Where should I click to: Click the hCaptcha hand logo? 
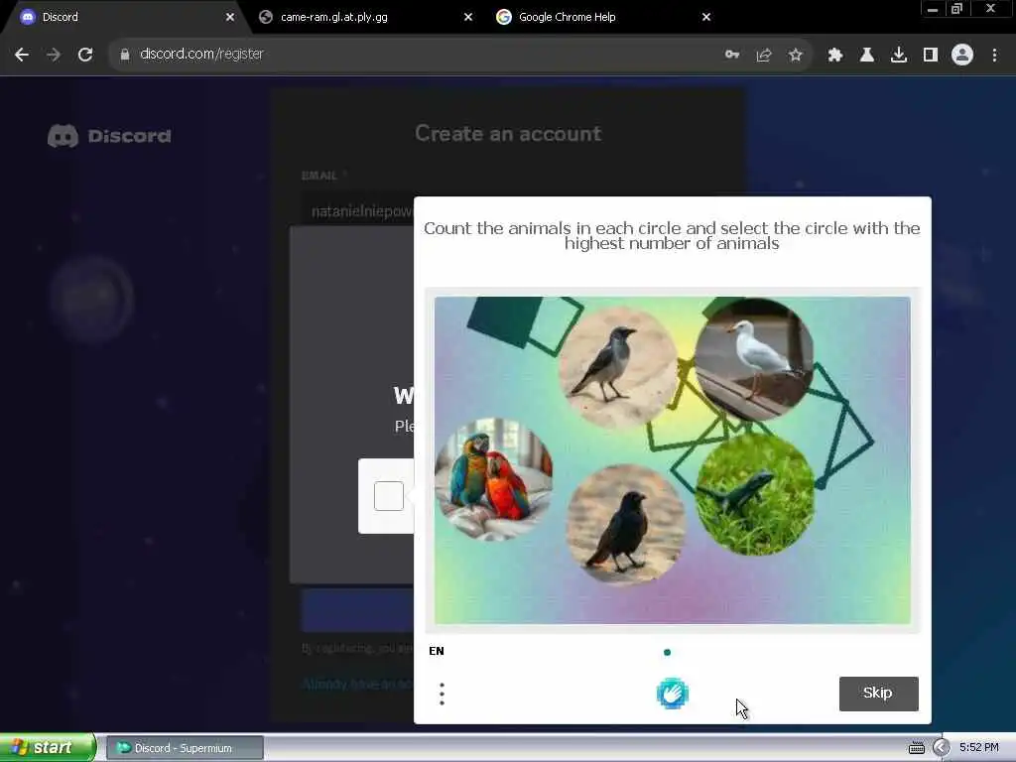tap(672, 694)
